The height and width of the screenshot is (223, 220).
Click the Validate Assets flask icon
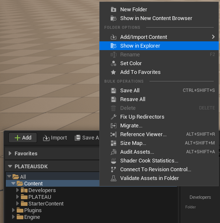tap(114, 178)
